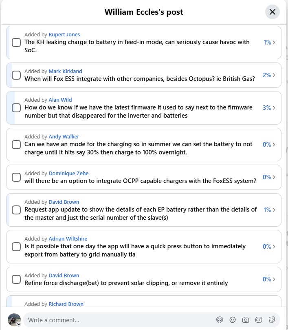Viewport: 288px width, 330px height.
Task: Check David Brown's force discharge option
Action: click(x=16, y=279)
